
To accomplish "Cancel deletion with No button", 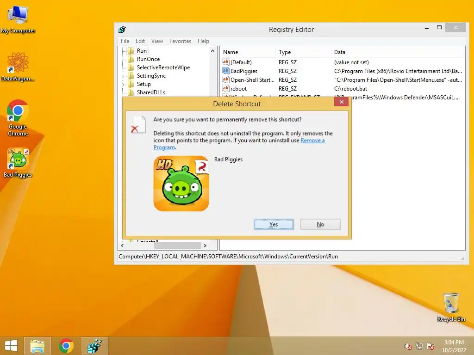I will [320, 224].
